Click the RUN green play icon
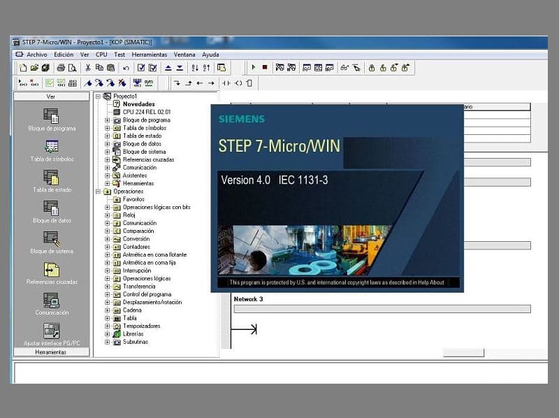This screenshot has width=559, height=418. (254, 67)
